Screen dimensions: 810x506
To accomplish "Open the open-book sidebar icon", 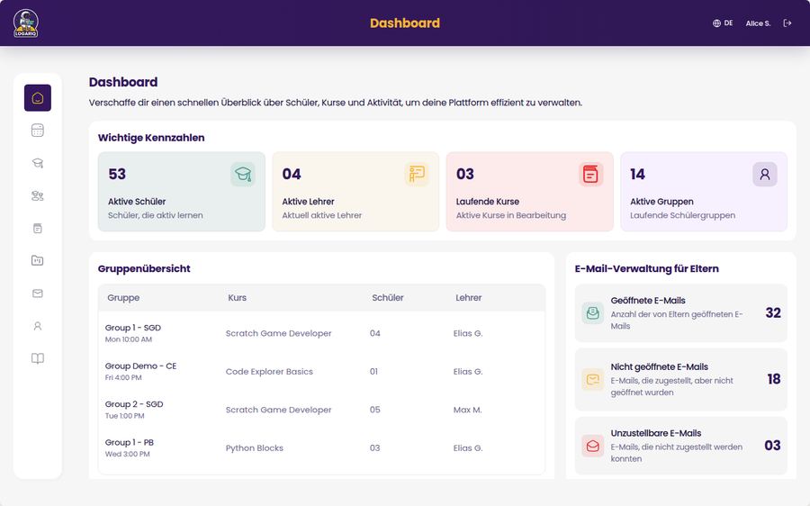I will point(38,358).
